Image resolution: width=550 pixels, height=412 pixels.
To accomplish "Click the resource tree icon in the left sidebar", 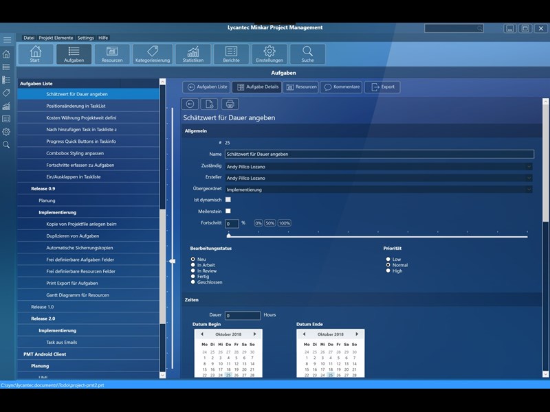I will (x=6, y=80).
